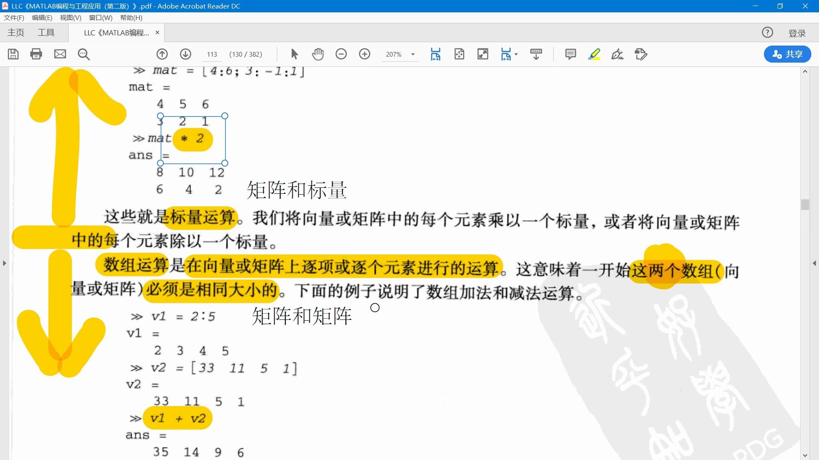Toggle the Selection tool

tap(294, 54)
